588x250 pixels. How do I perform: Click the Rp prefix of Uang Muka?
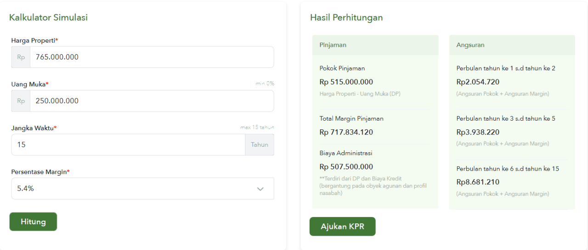(21, 101)
